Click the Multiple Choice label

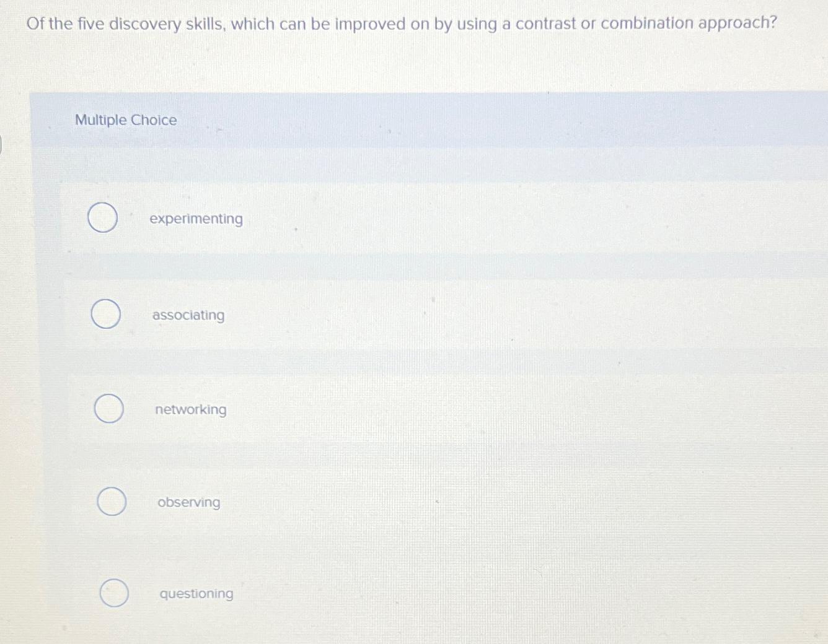pyautogui.click(x=125, y=120)
